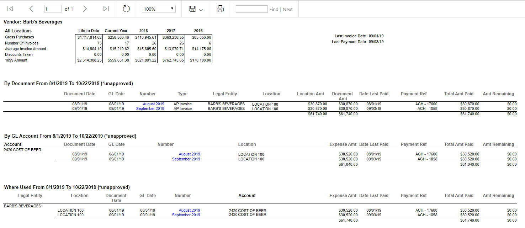The image size is (525, 228).
Task: Click the 2018 gross purchases $410,945.61
Action: [x=146, y=37]
